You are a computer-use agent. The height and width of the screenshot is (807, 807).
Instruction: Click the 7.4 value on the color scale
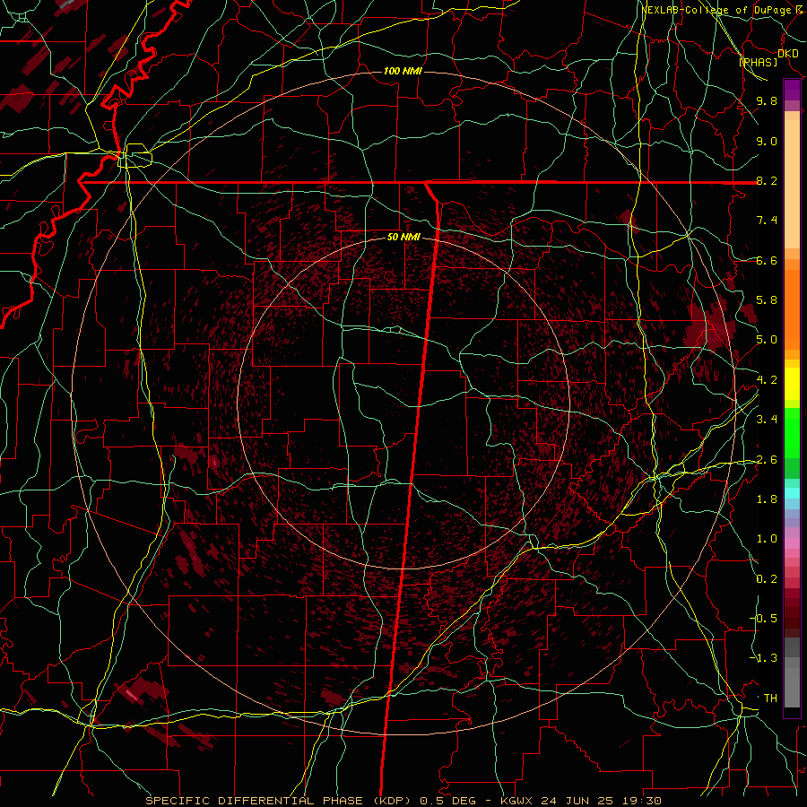coord(767,221)
